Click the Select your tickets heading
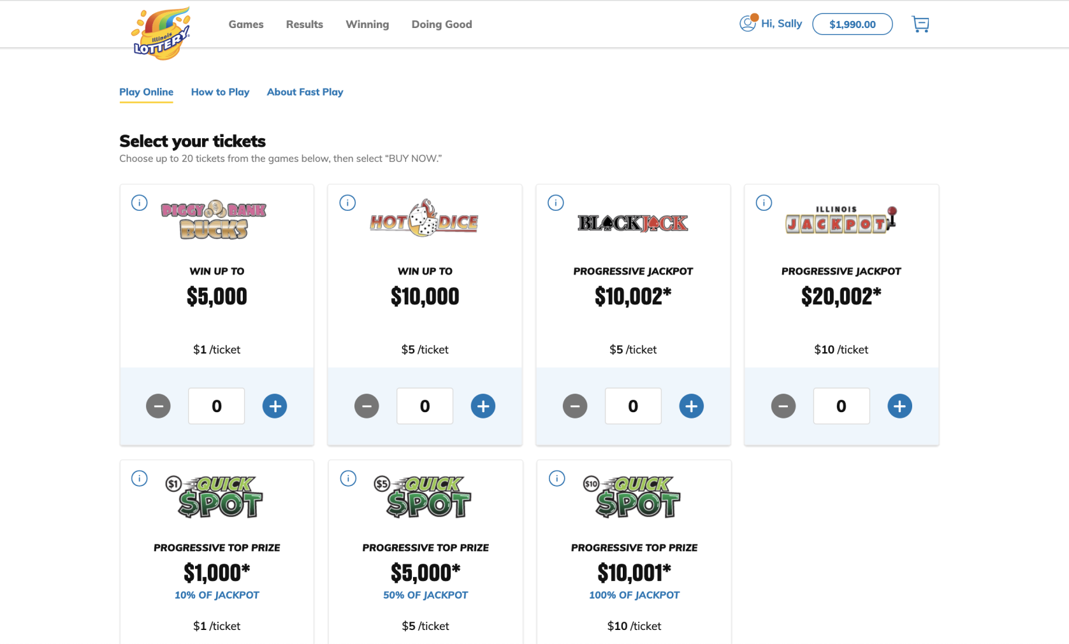This screenshot has height=644, width=1069. pos(193,141)
